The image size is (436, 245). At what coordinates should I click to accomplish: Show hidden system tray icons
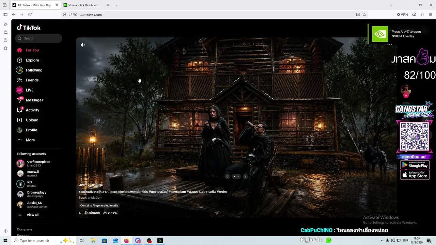(382, 241)
